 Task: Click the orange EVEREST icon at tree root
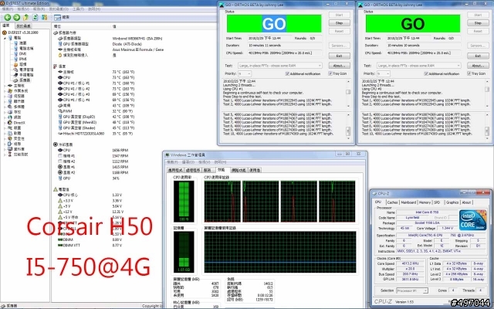click(x=5, y=32)
